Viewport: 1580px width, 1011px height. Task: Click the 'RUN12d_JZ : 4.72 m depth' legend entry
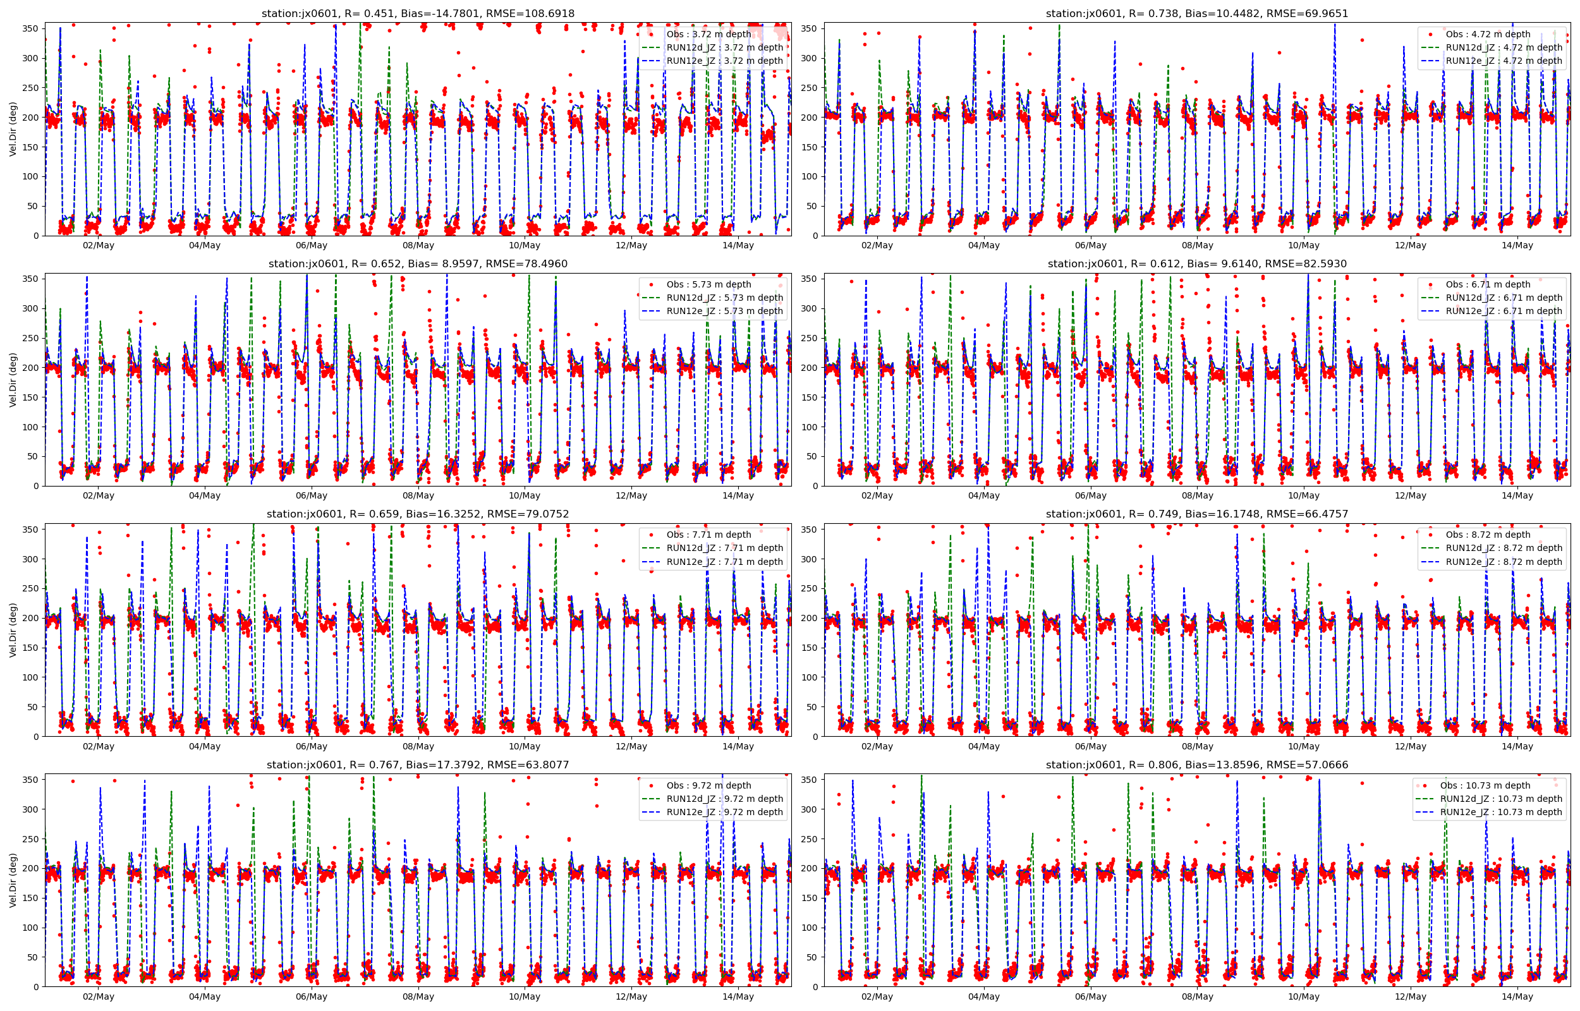coord(1504,47)
